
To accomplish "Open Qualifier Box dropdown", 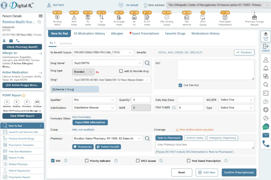I will tap(94, 100).
